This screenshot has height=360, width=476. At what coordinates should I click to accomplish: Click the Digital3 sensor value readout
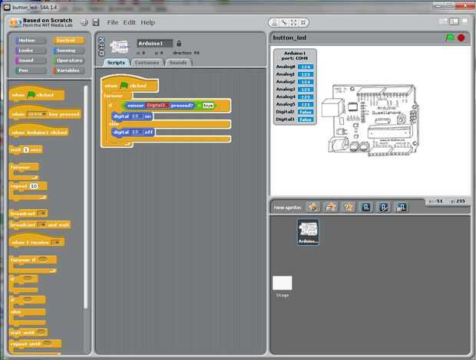pyautogui.click(x=306, y=119)
